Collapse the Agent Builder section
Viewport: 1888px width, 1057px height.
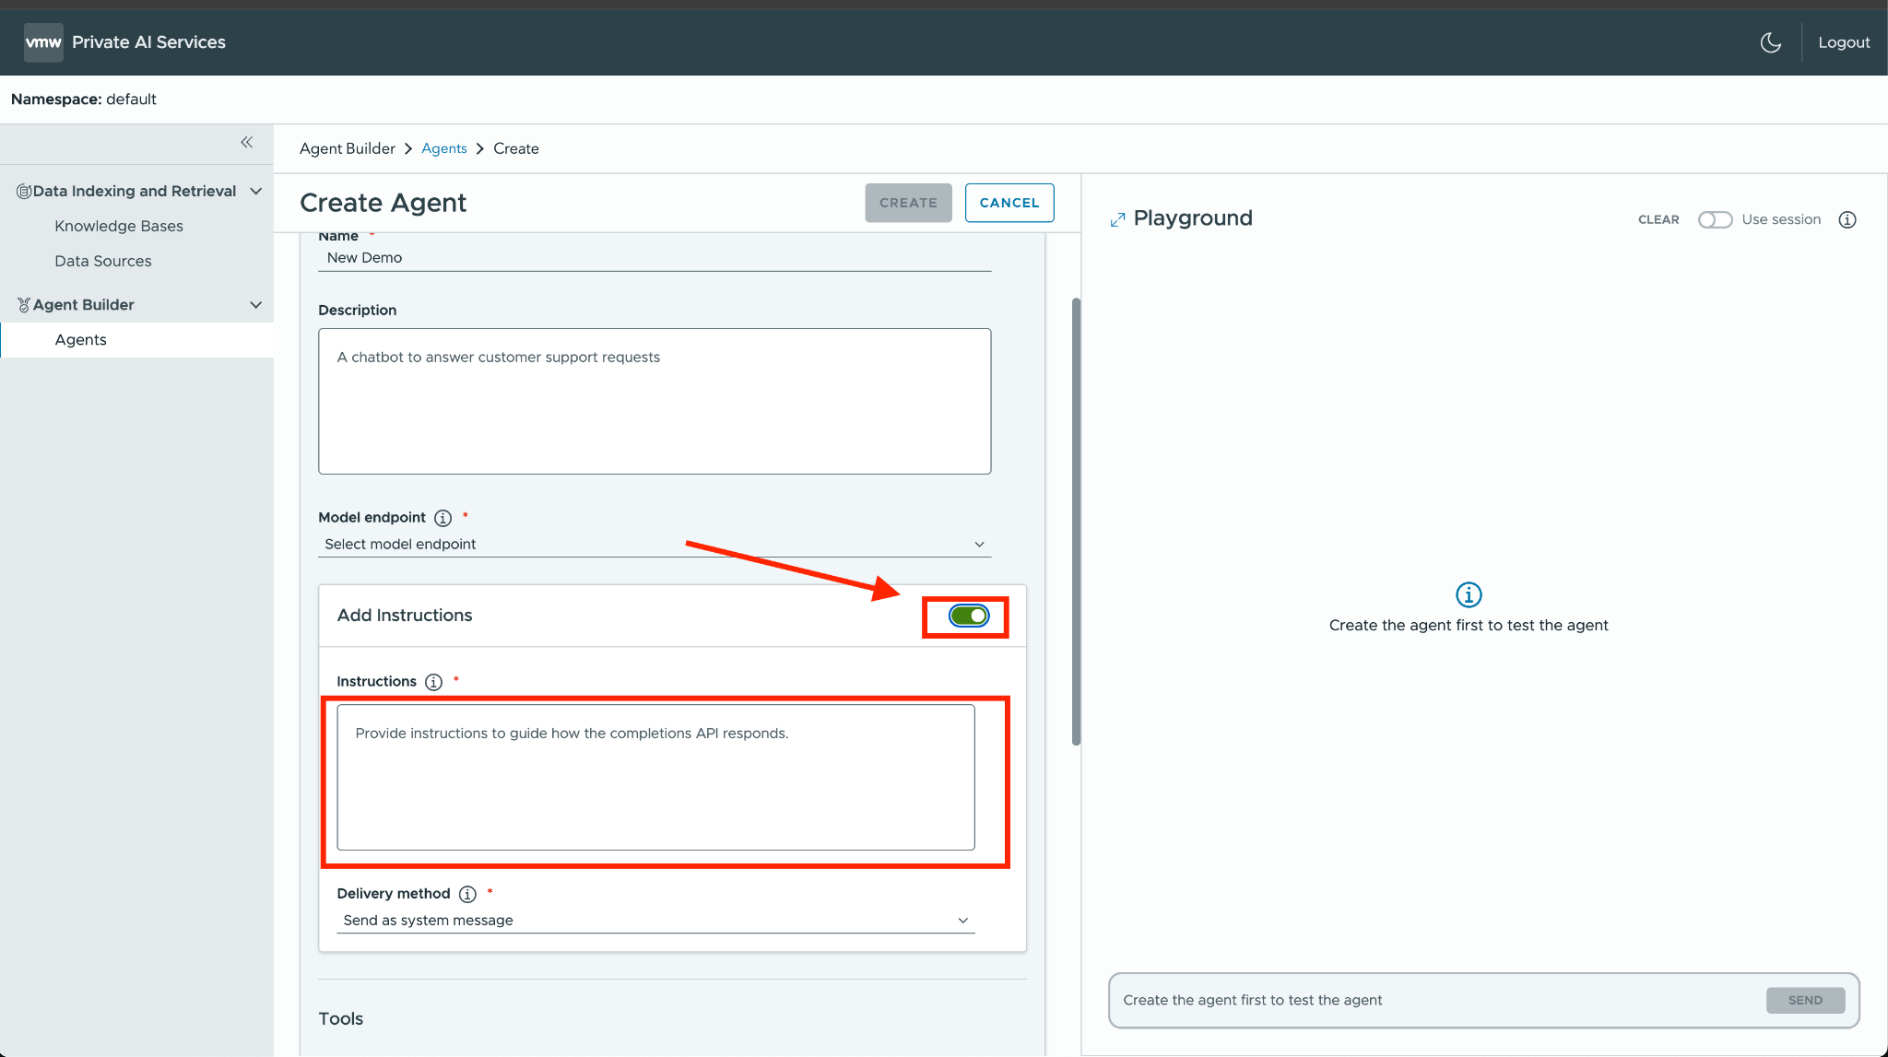(x=256, y=304)
